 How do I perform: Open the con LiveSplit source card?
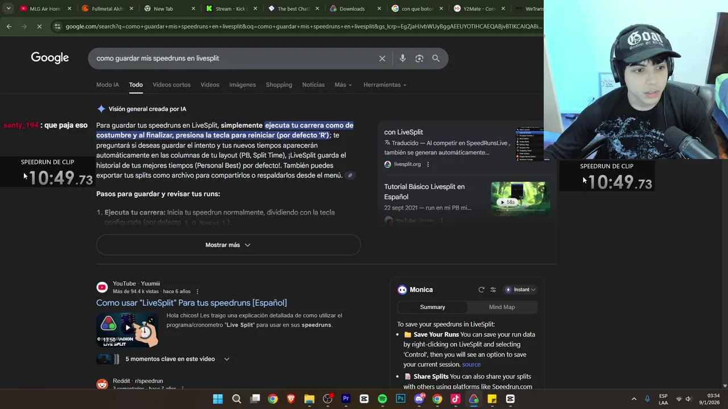403,132
